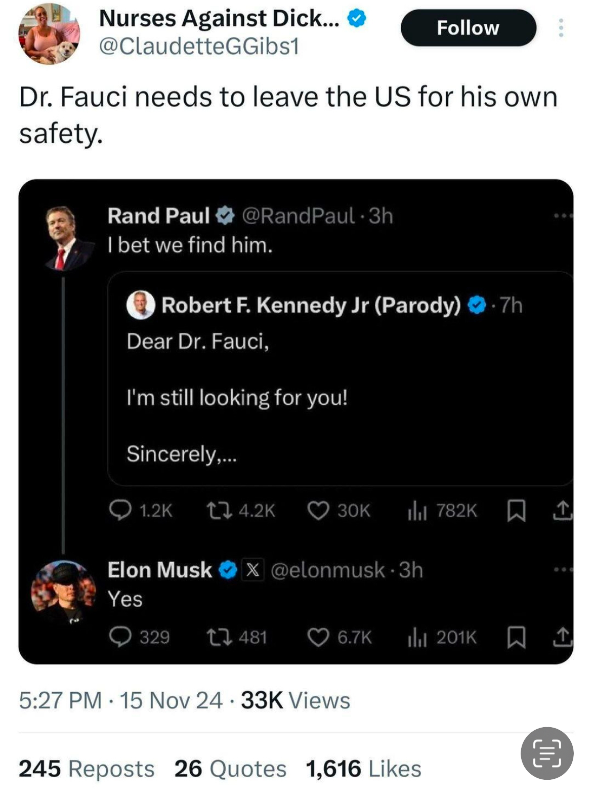Viewport: 592px width, 797px height.
Task: Open the three-dot more options menu
Action: [x=561, y=28]
